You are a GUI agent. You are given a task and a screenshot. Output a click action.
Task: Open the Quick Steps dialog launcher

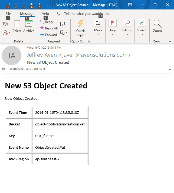coord(88,41)
